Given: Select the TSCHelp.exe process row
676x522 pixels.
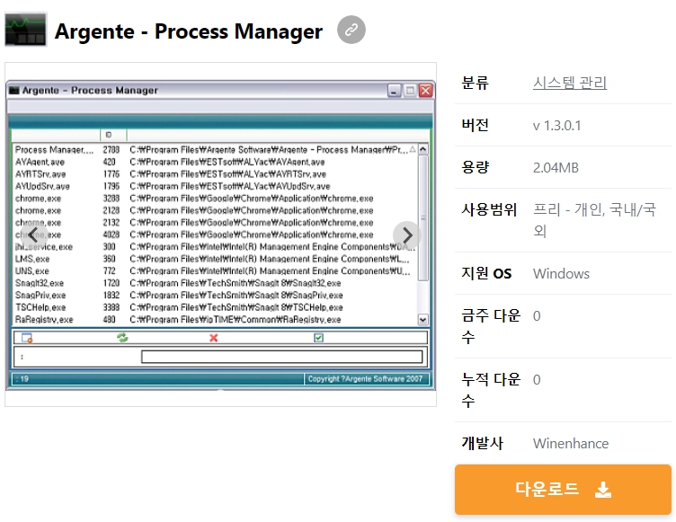Looking at the screenshot, I should click(x=214, y=307).
